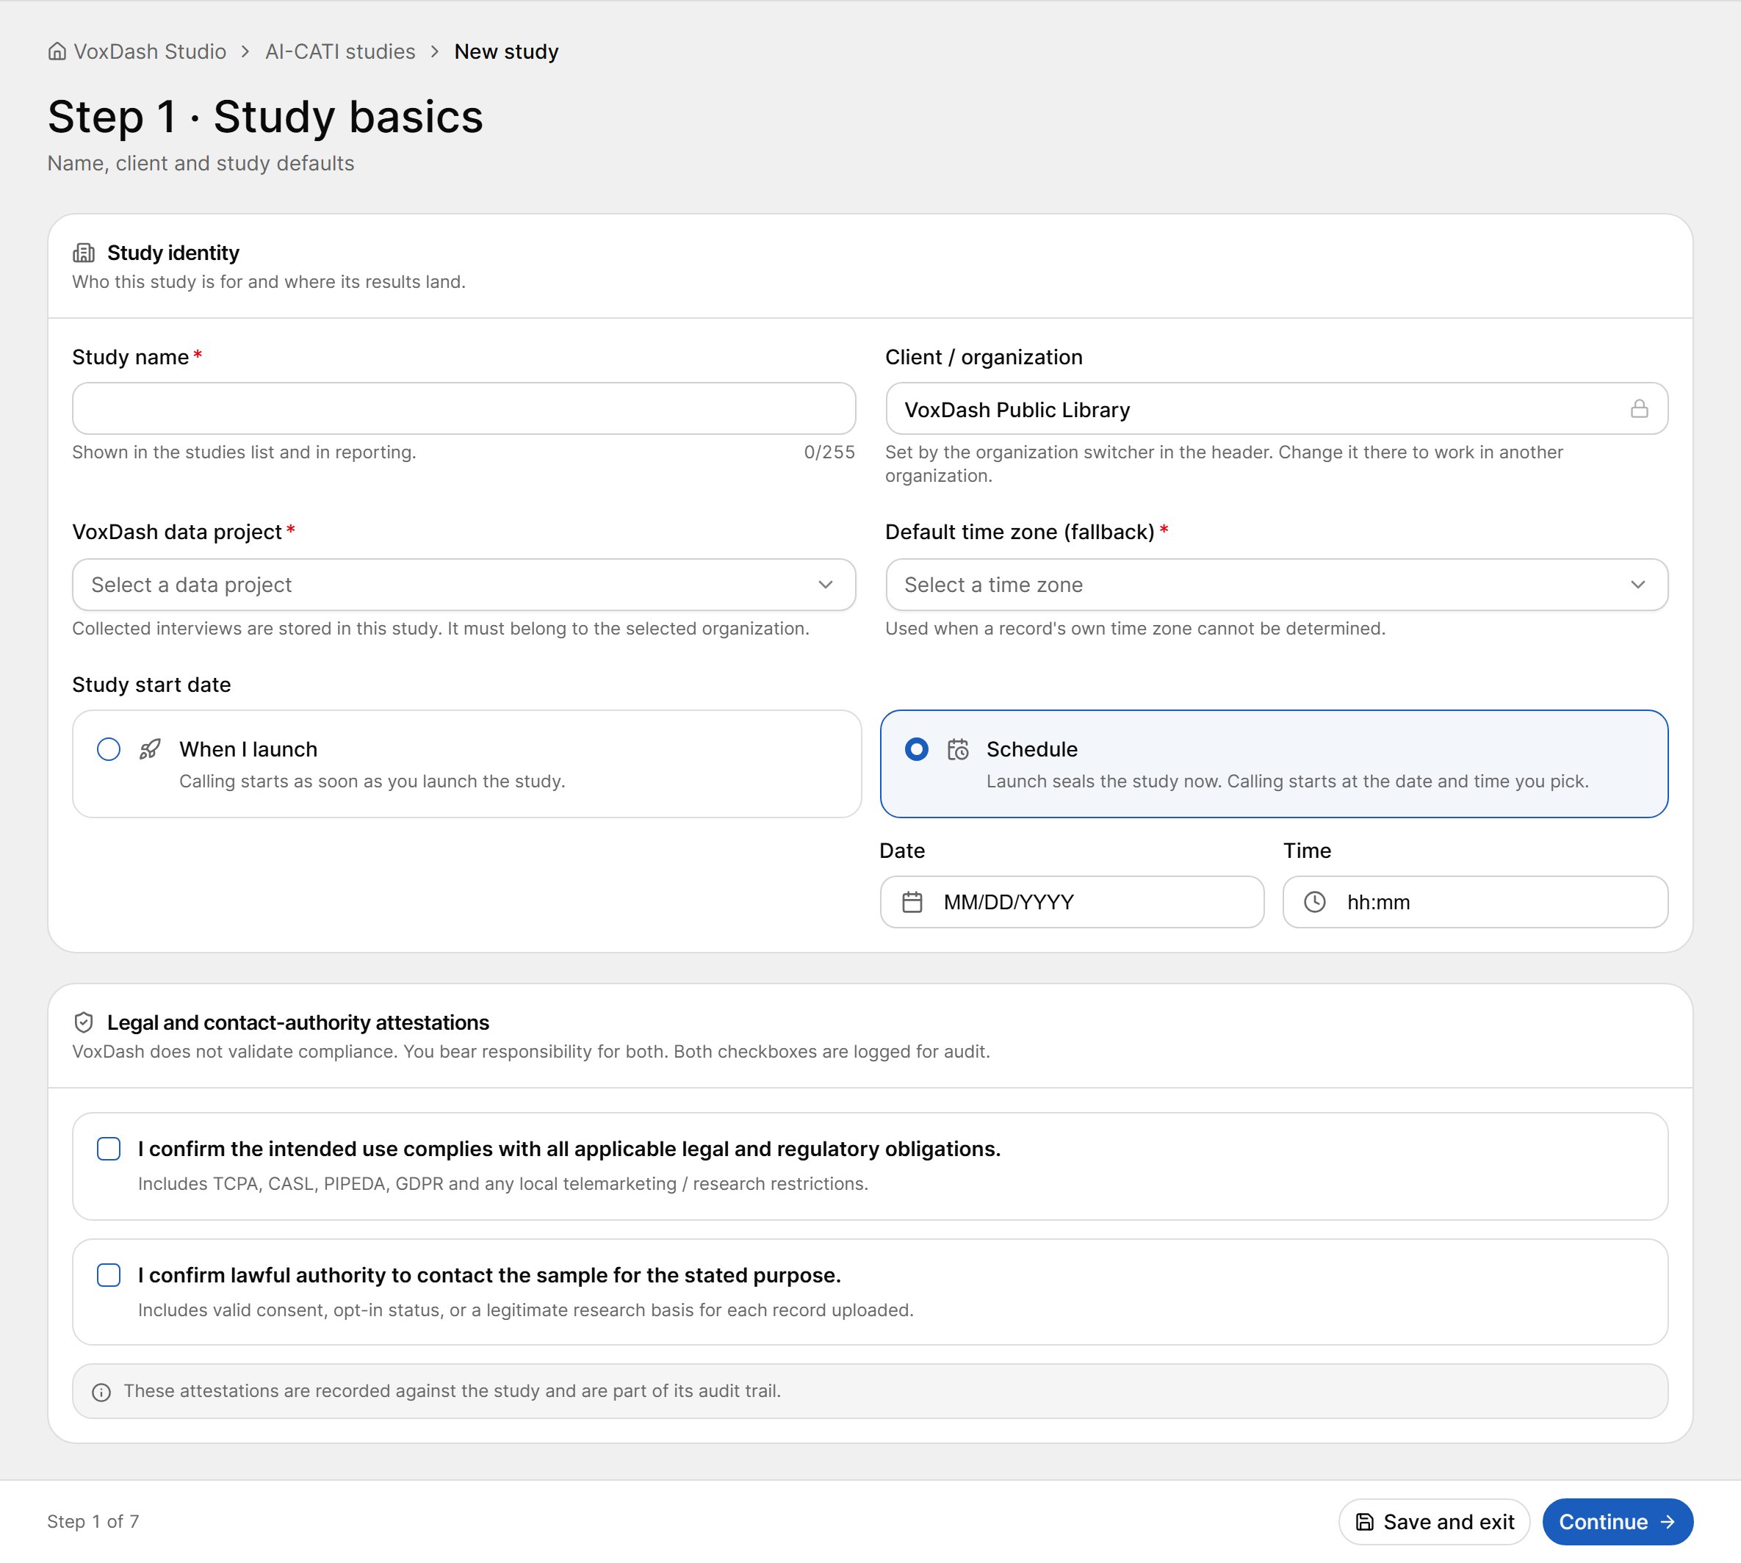
Task: Click the calendar icon in the Date field
Action: [912, 902]
